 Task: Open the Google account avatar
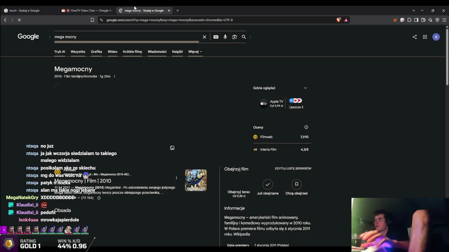tap(436, 37)
